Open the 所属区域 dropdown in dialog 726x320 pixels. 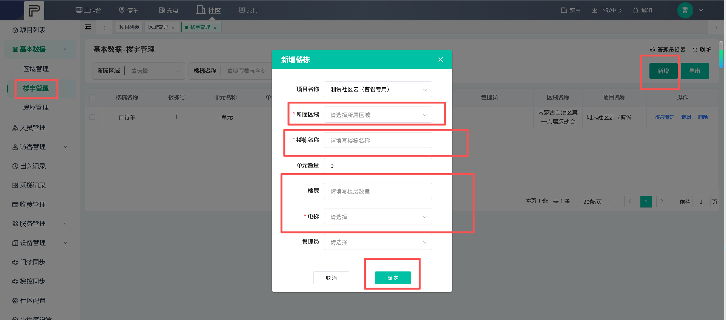pyautogui.click(x=378, y=115)
